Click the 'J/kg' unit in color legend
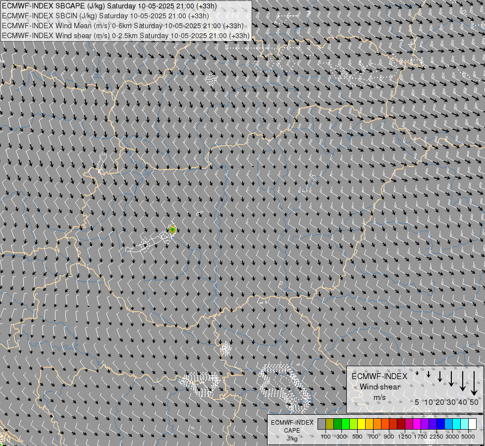This screenshot has width=485, height=446. click(292, 439)
